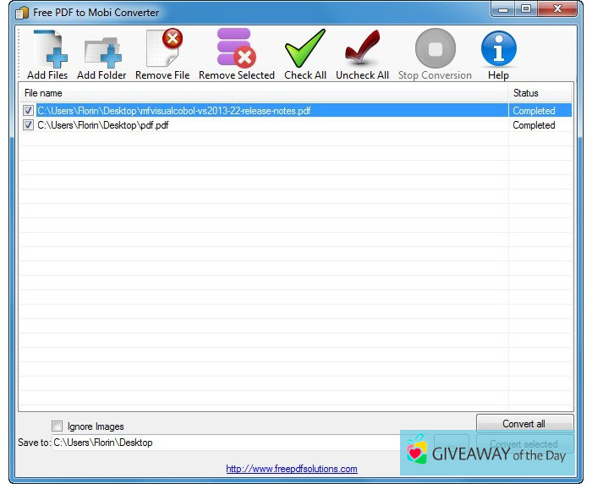Click the Remove Selected icon
The width and height of the screenshot is (592, 484).
236,49
